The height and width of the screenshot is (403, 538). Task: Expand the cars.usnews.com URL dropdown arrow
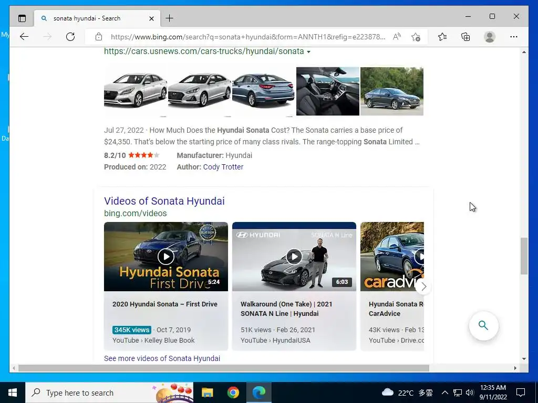[308, 52]
